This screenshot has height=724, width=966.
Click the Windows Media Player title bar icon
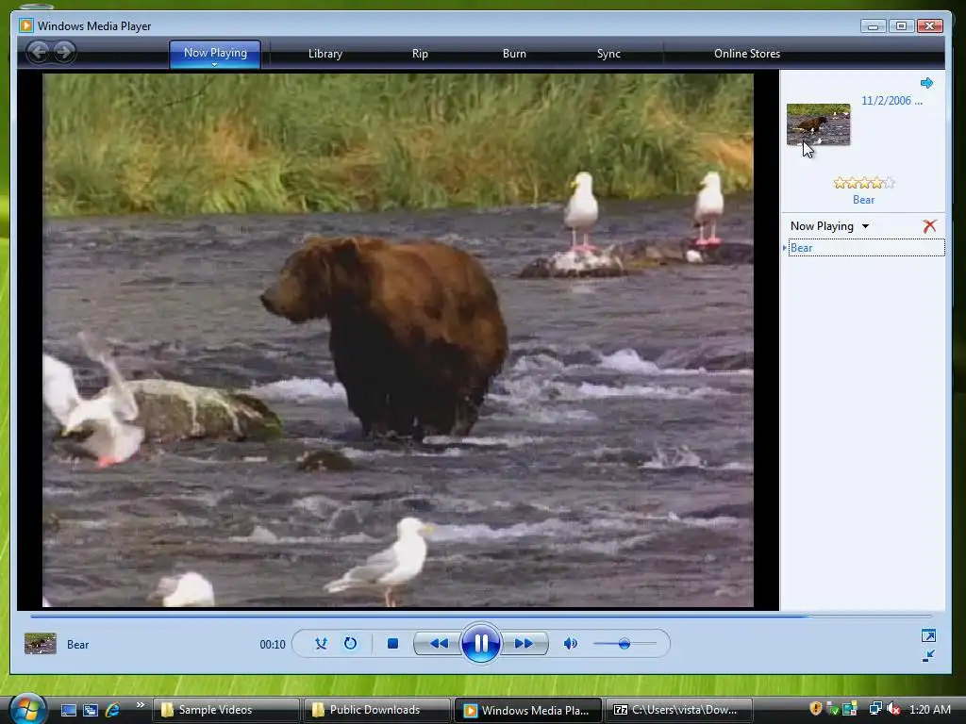click(25, 25)
